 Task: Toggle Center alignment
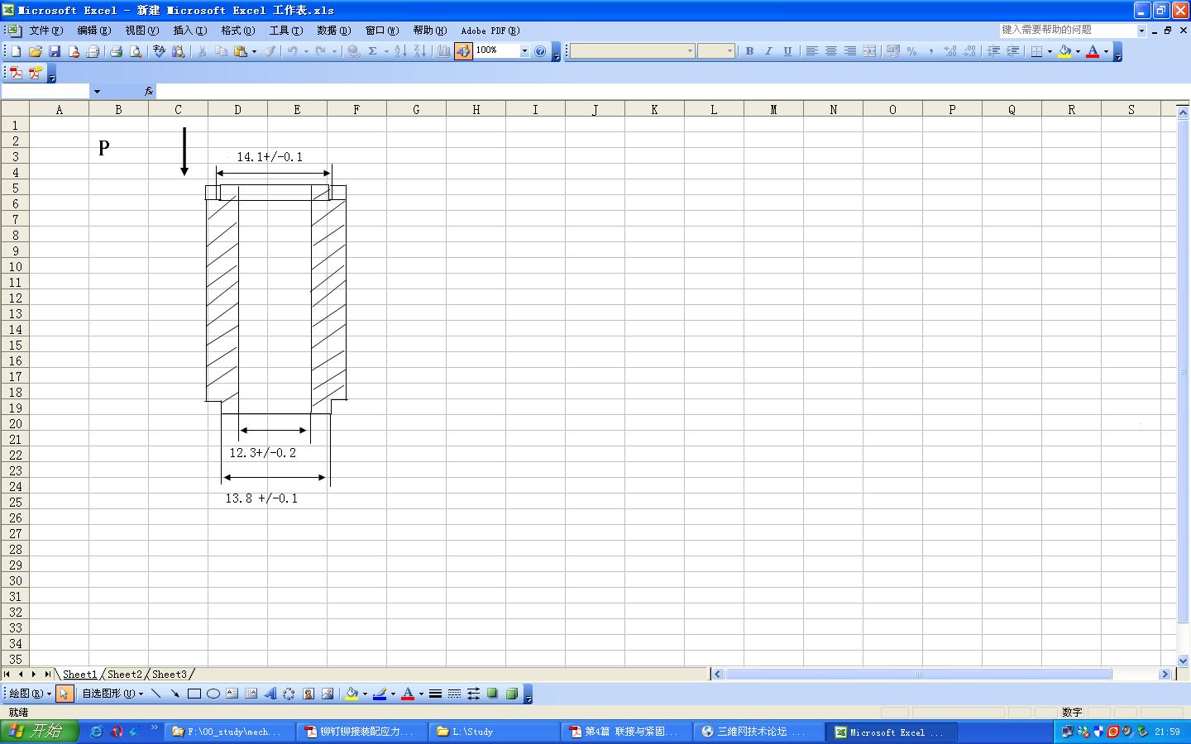tap(830, 51)
